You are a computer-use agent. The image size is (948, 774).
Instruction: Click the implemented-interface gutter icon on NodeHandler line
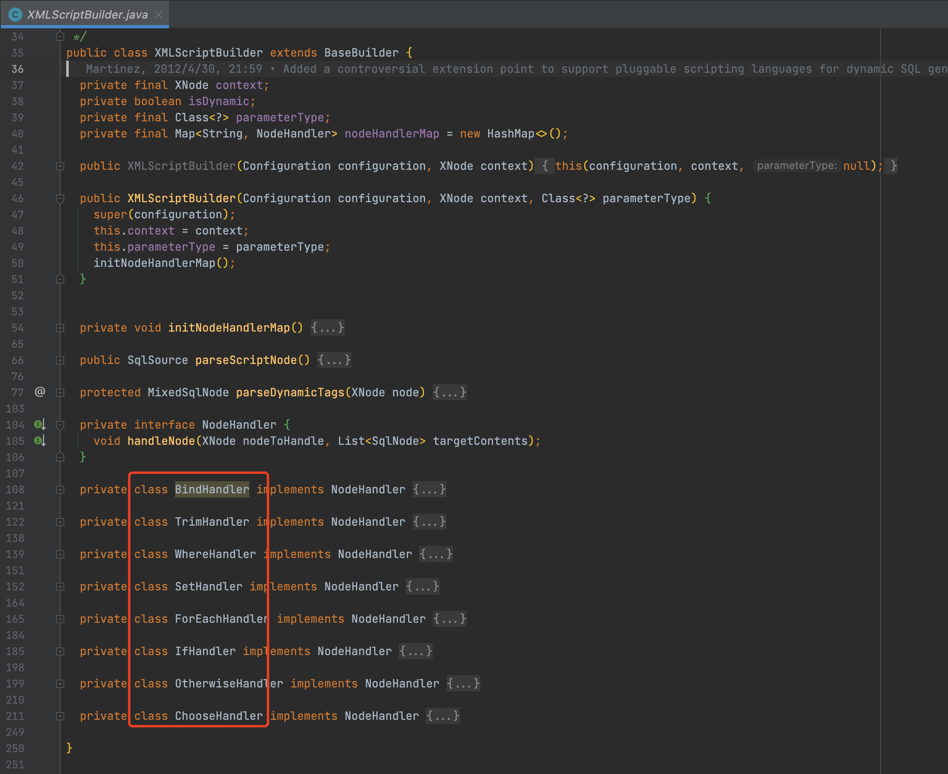tap(40, 425)
